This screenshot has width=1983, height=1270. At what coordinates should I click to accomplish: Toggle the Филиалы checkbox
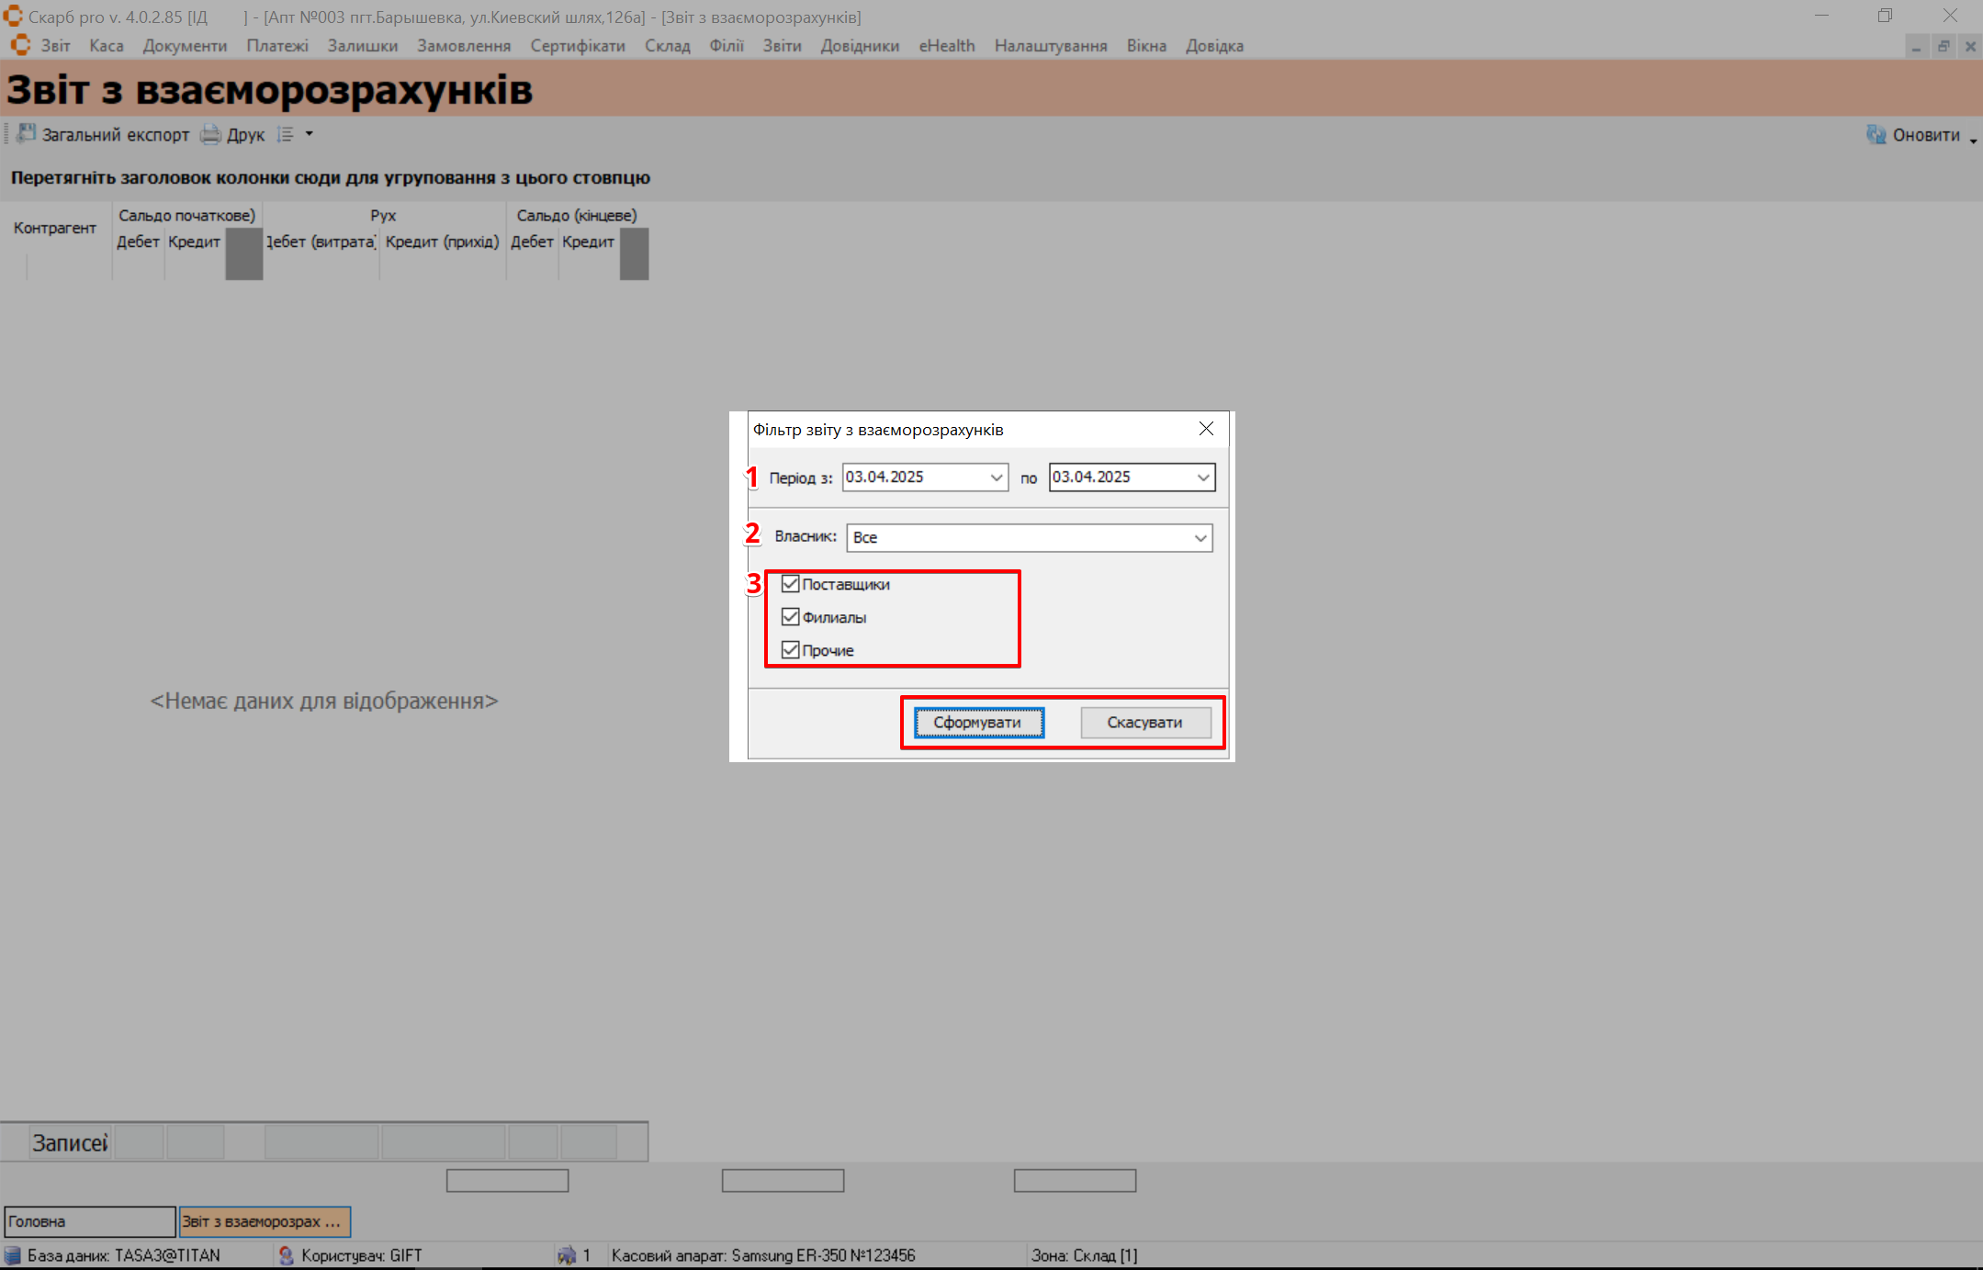pyautogui.click(x=790, y=617)
